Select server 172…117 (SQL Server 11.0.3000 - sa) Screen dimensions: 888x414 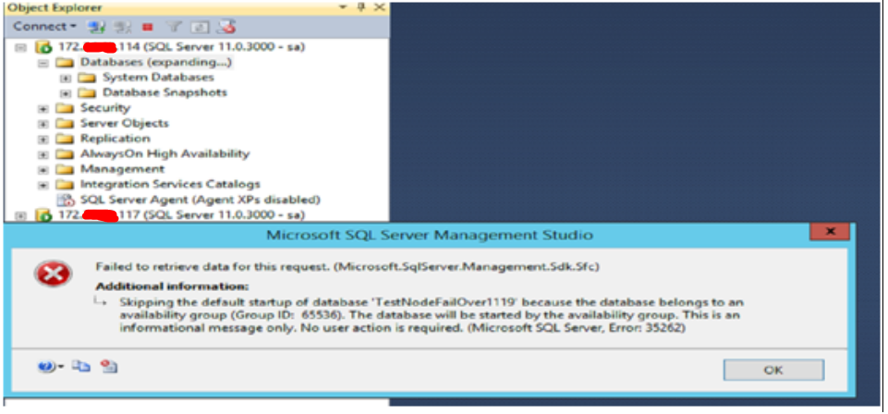[x=182, y=215]
